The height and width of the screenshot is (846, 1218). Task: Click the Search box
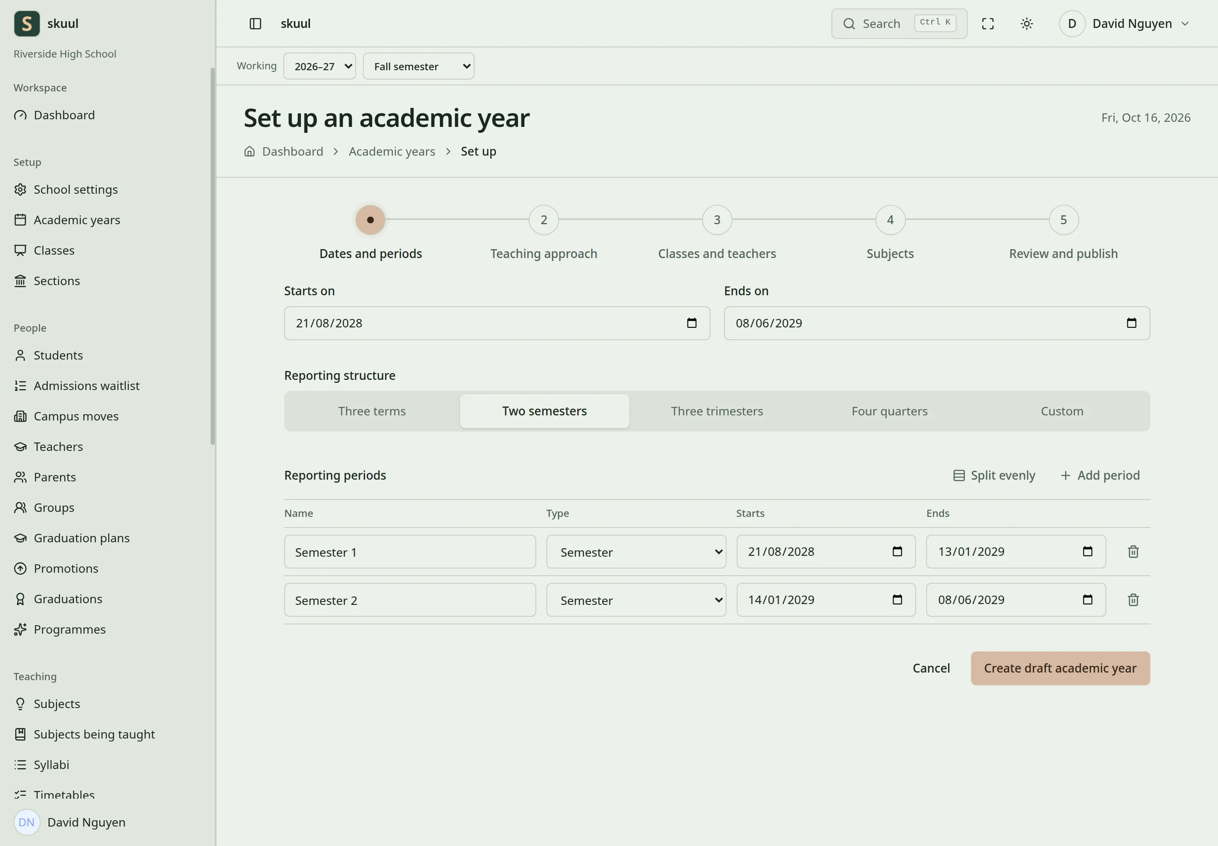tap(899, 24)
